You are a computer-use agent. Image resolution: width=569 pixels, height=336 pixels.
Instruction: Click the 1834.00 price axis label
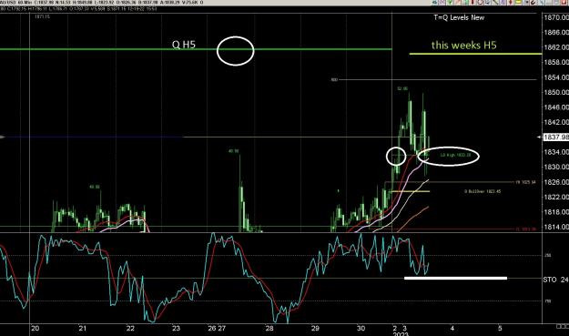point(556,152)
